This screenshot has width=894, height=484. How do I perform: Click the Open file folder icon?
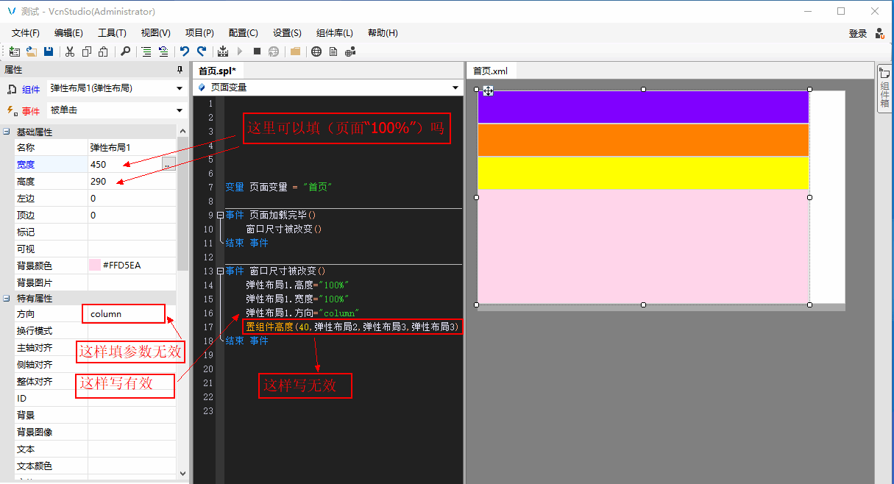(x=32, y=51)
